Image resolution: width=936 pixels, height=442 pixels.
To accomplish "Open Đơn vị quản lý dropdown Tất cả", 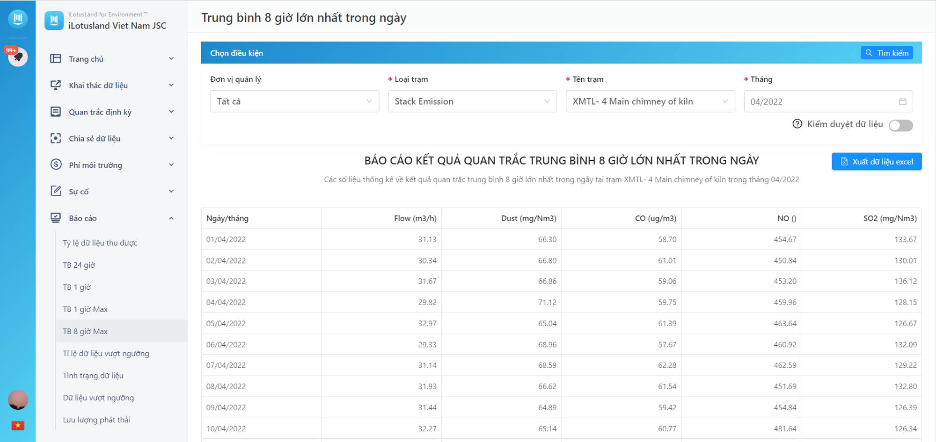I will pos(294,101).
